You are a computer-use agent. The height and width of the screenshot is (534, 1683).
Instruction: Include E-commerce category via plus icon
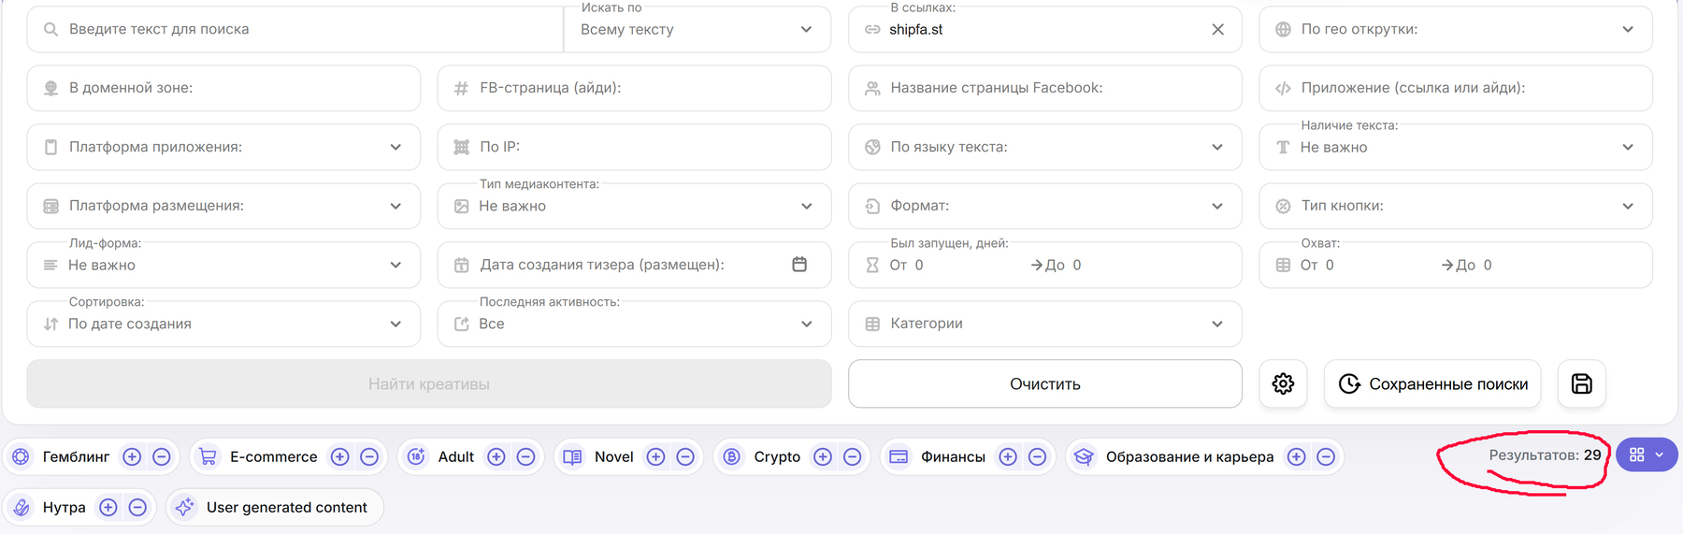point(340,456)
